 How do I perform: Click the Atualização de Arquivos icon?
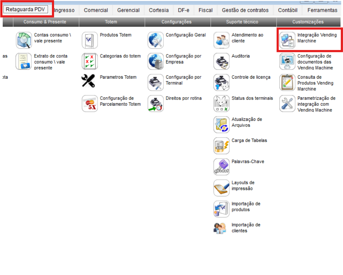[x=221, y=125]
